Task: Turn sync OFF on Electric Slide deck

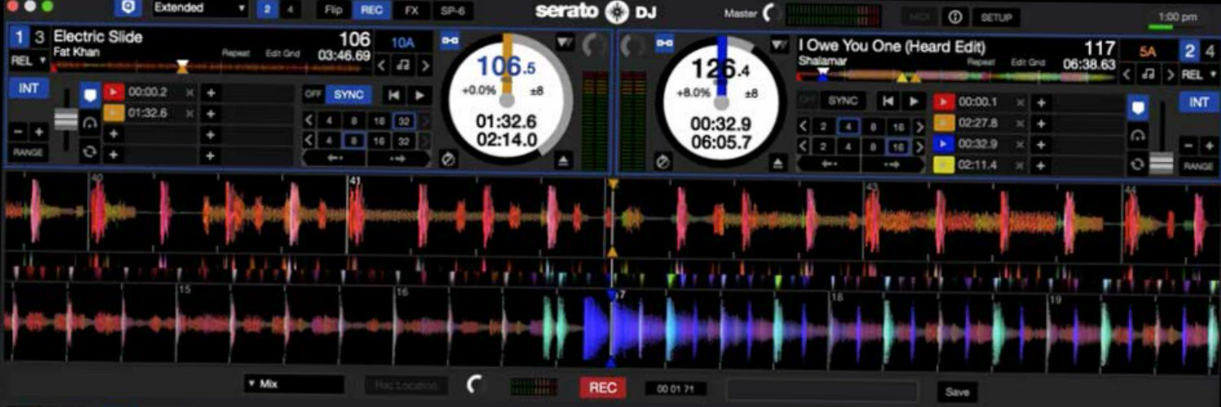Action: click(313, 94)
